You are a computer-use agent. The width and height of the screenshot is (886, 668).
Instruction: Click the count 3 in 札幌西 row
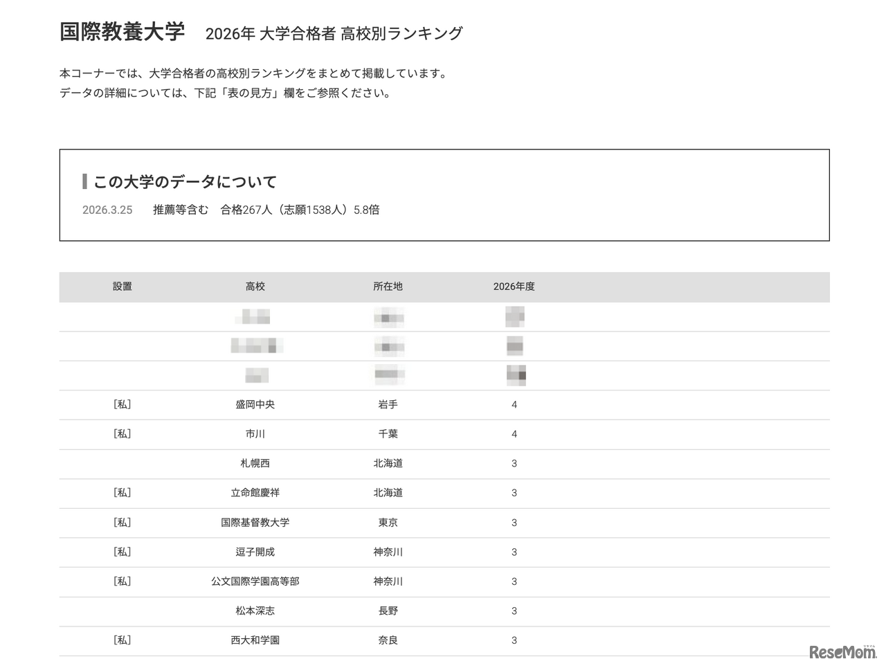[514, 464]
